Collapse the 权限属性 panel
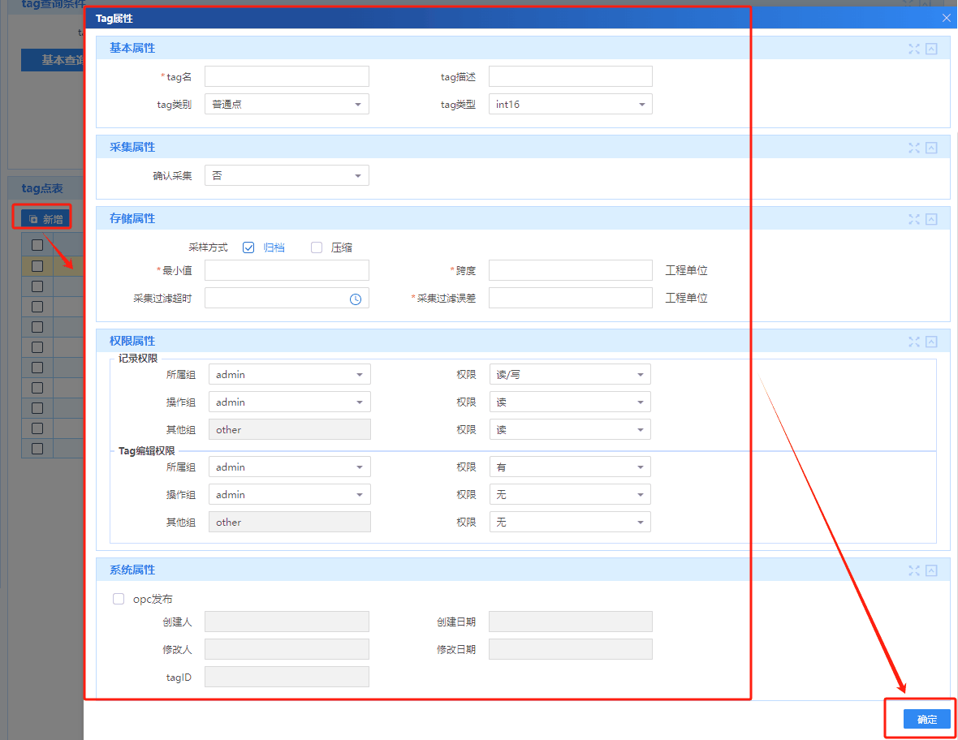The image size is (958, 740). click(x=931, y=342)
